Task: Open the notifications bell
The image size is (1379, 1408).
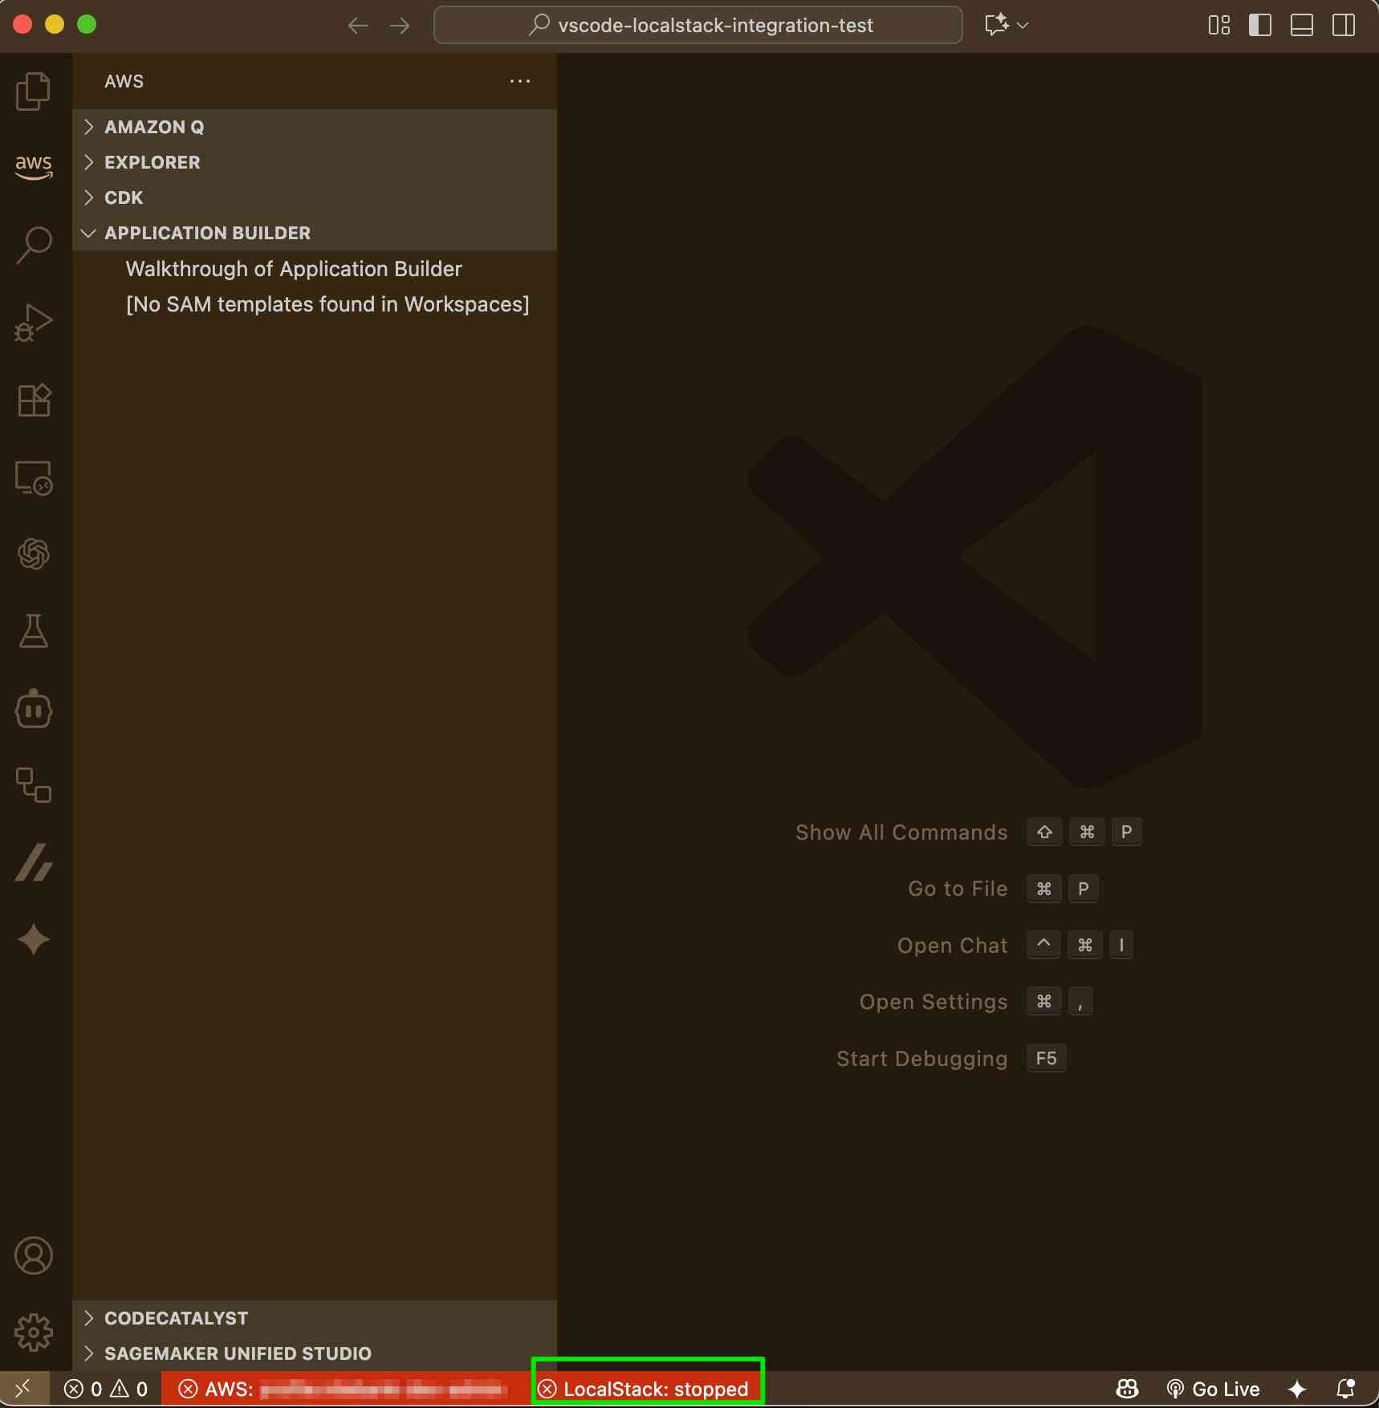Action: pyautogui.click(x=1348, y=1388)
